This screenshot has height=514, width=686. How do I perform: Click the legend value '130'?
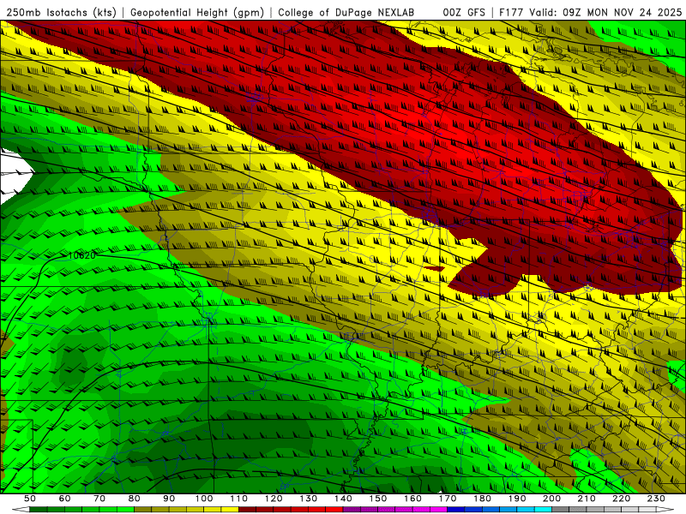309,499
